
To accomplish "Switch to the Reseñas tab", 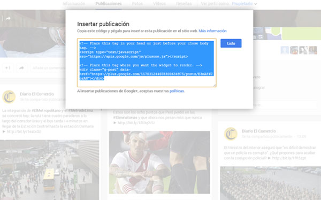I will coord(184,4).
